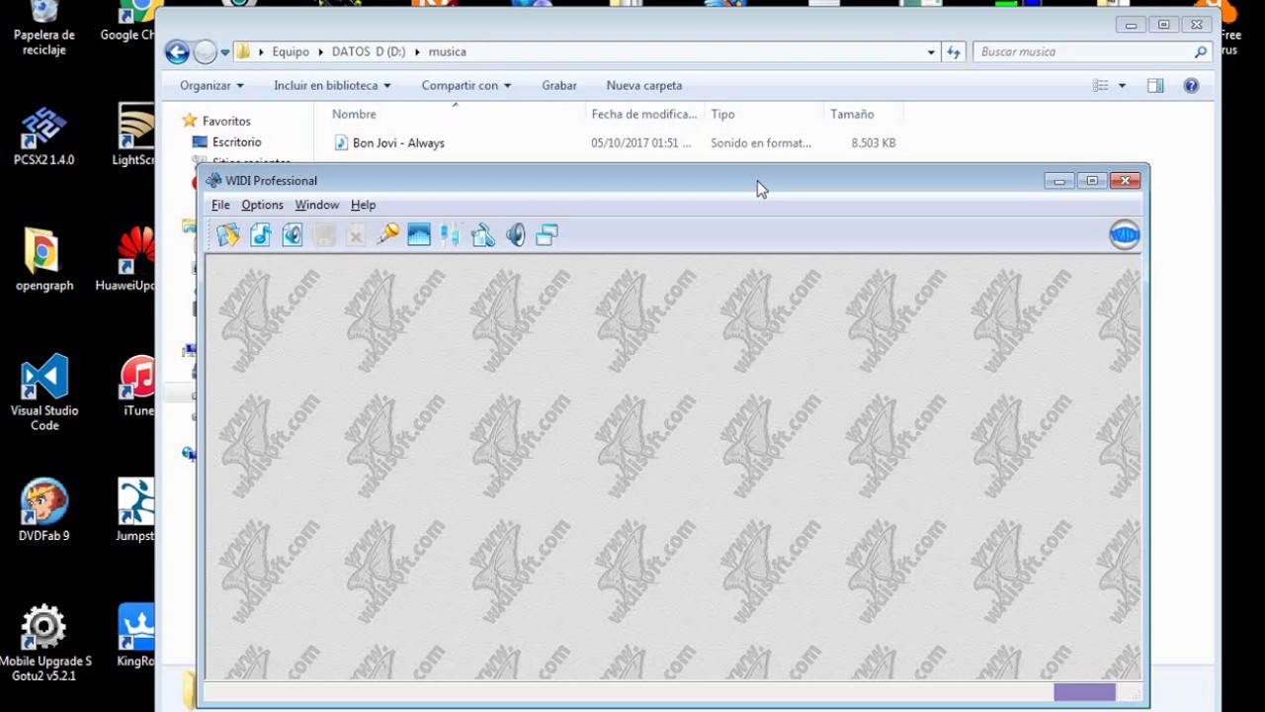
Task: Click the greyed-out save disk icon
Action: pyautogui.click(x=324, y=235)
